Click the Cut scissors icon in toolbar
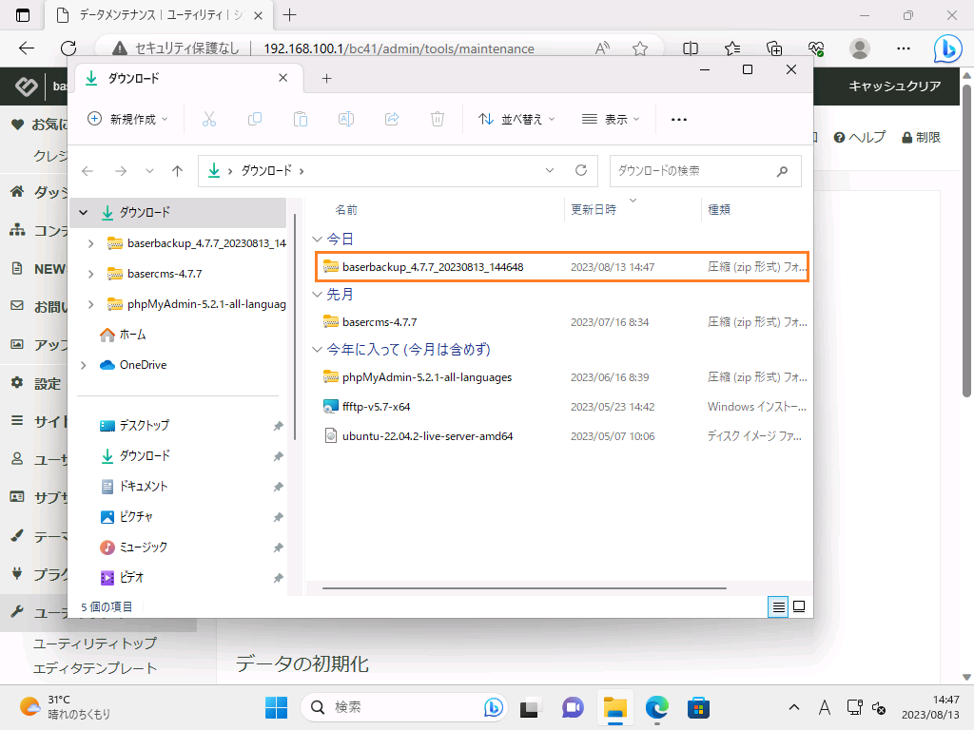Screen dimensions: 974x730 pos(209,119)
